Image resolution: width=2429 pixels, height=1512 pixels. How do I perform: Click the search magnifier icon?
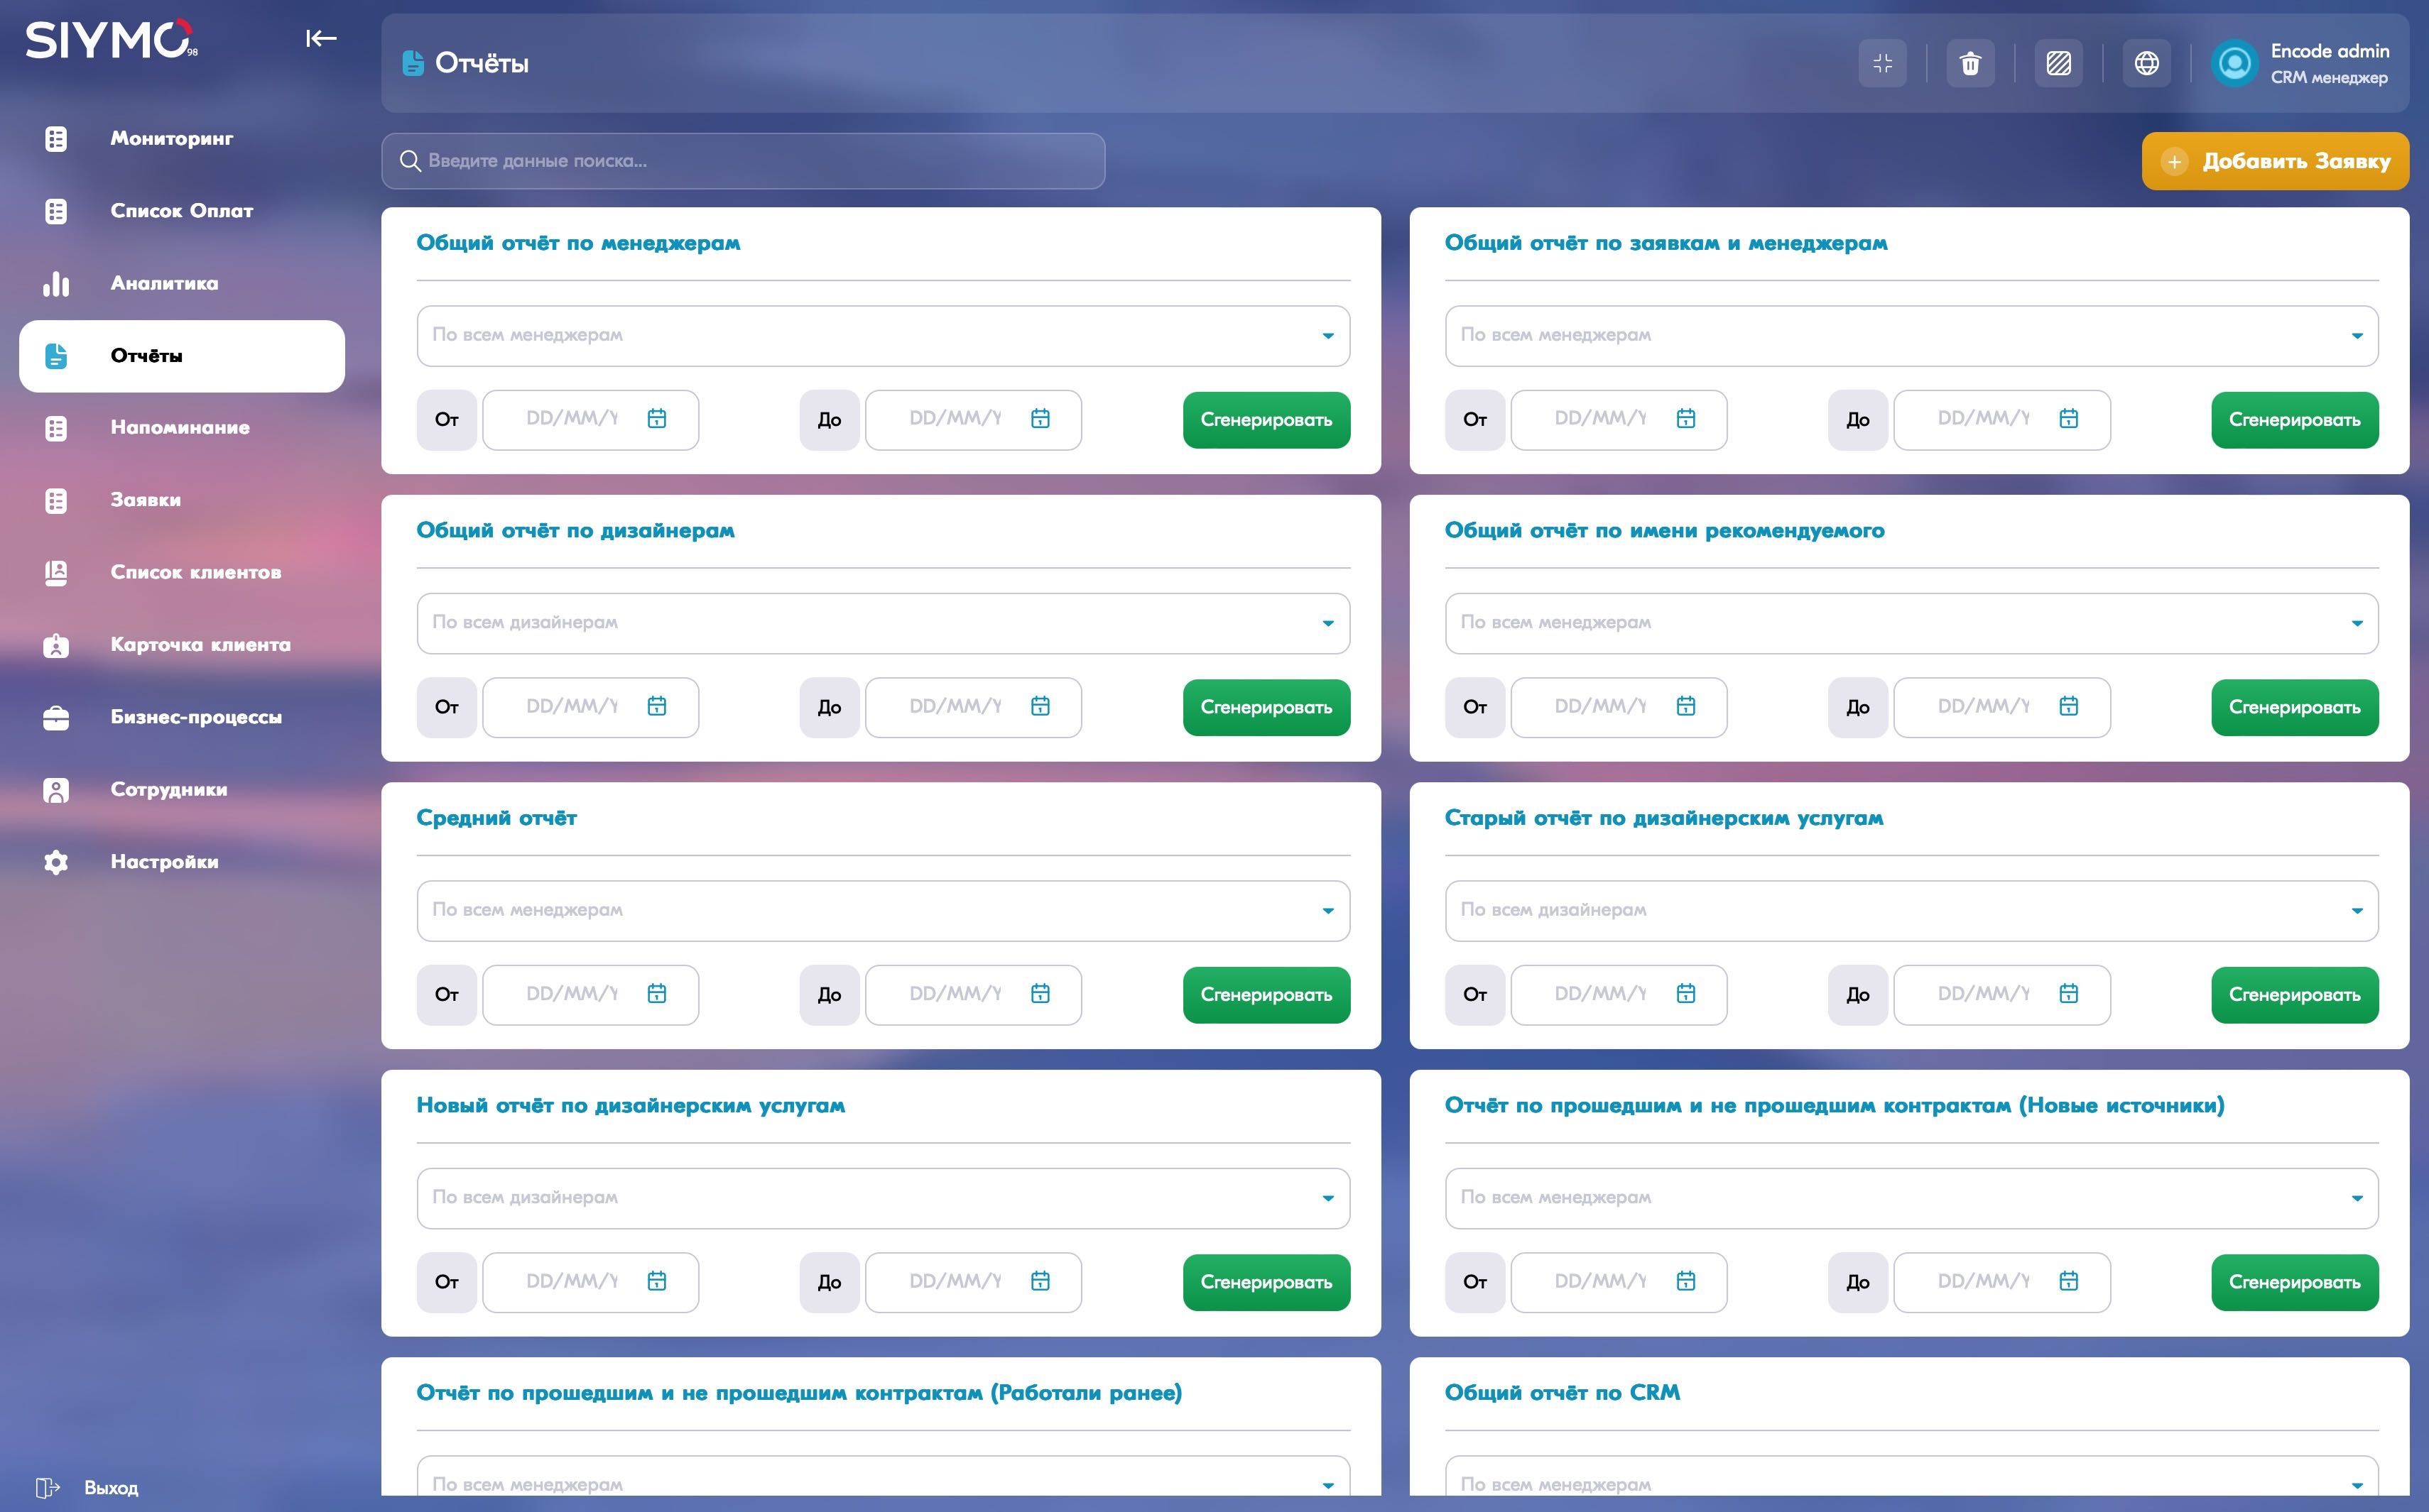click(x=411, y=161)
